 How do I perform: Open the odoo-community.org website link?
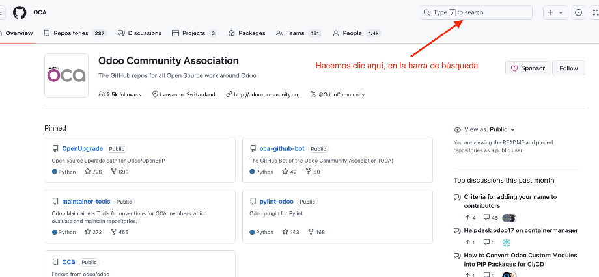(x=267, y=94)
